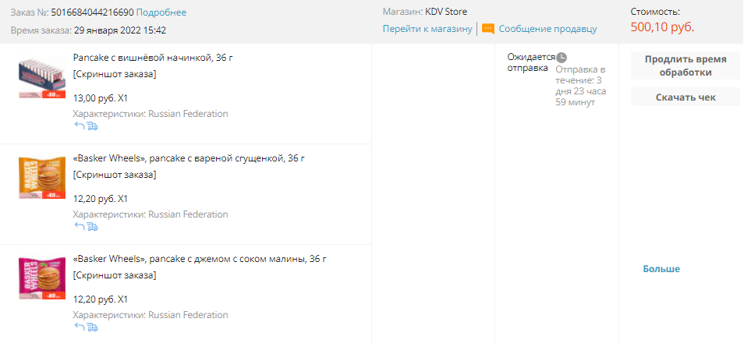
Task: Click return arrow icon under вареной сгущенкой item
Action: (80, 226)
